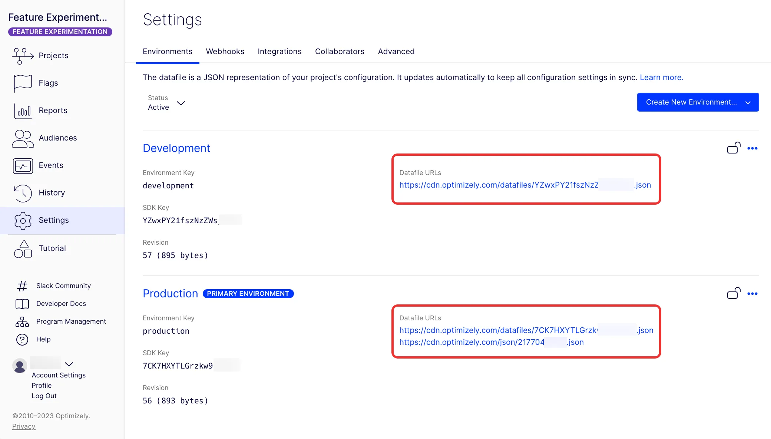Click the Events monitor icon
This screenshot has height=439, width=771.
point(23,166)
